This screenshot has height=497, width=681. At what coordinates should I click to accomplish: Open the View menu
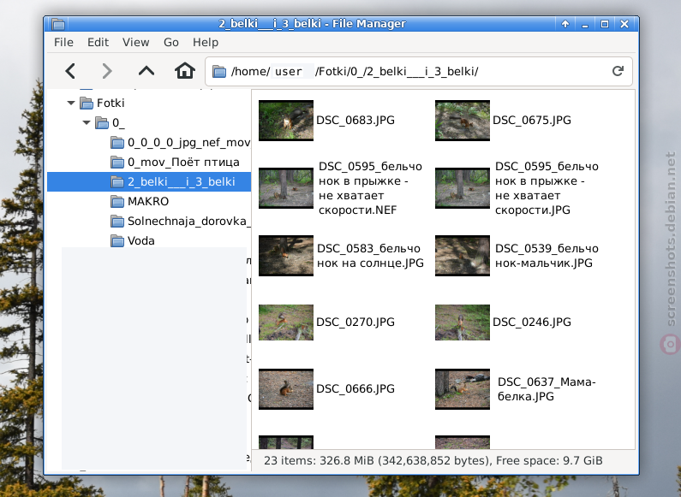(x=135, y=42)
